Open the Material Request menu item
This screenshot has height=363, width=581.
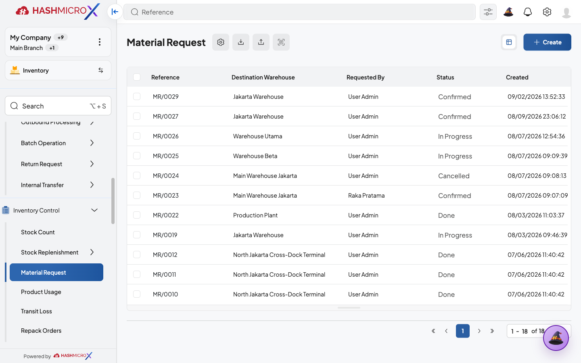pos(56,272)
